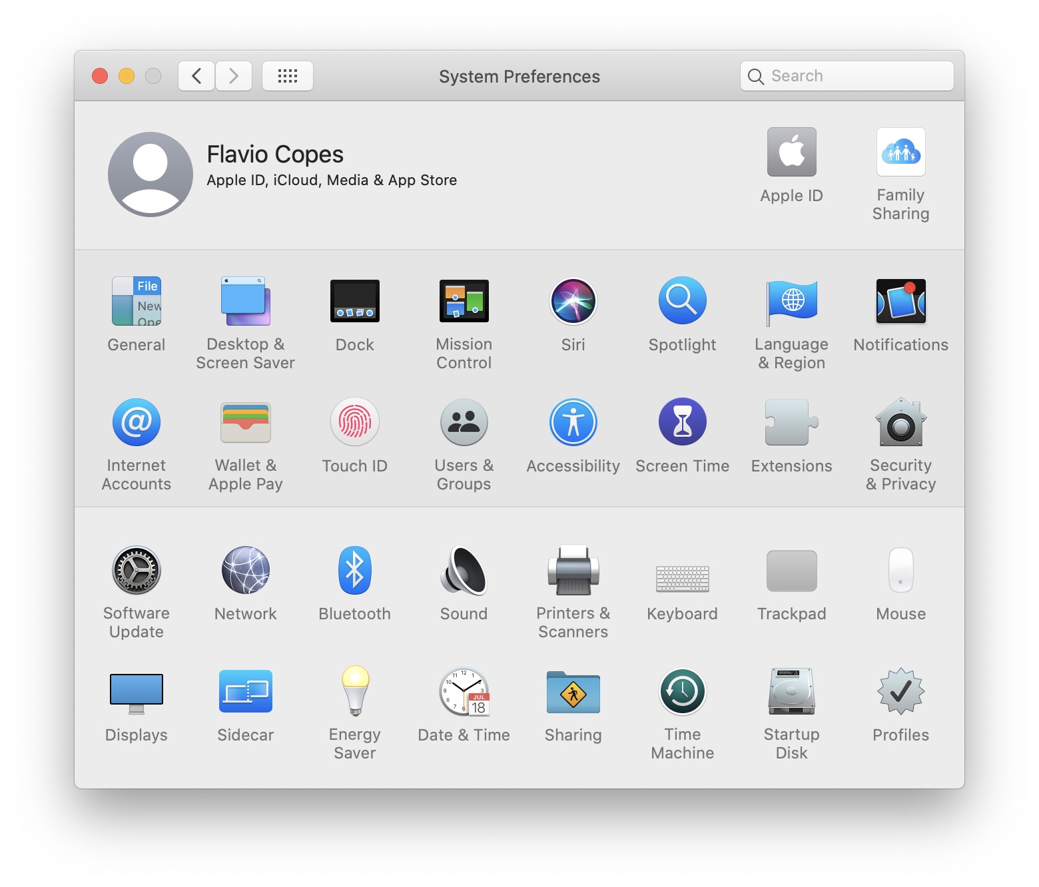1039x887 pixels.
Task: Select the Siri preference icon
Action: [x=573, y=302]
